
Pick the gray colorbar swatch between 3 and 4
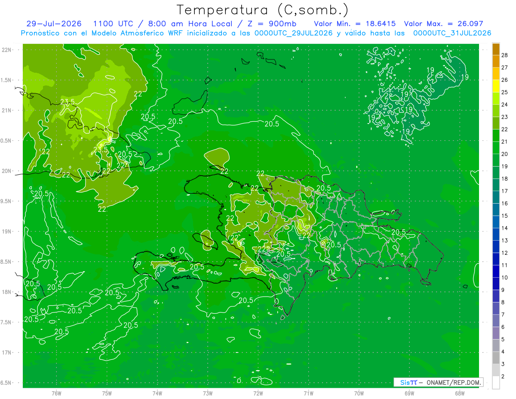(496, 358)
